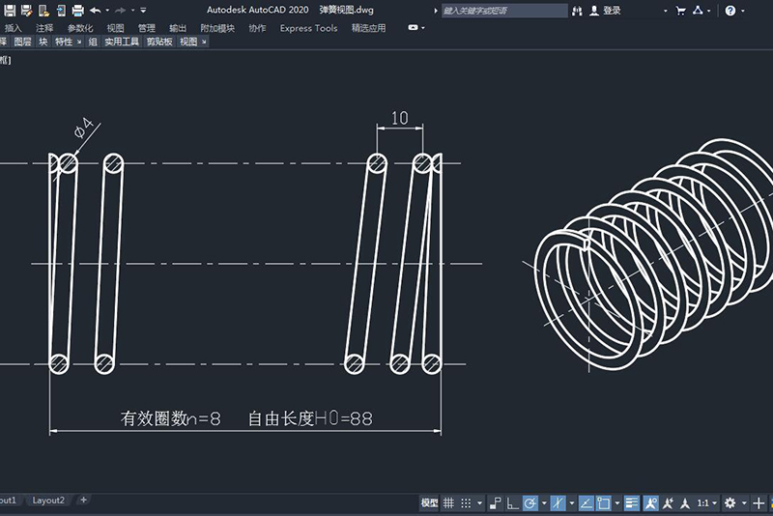This screenshot has width=773, height=516.
Task: Click the Redo arrow icon
Action: (120, 11)
